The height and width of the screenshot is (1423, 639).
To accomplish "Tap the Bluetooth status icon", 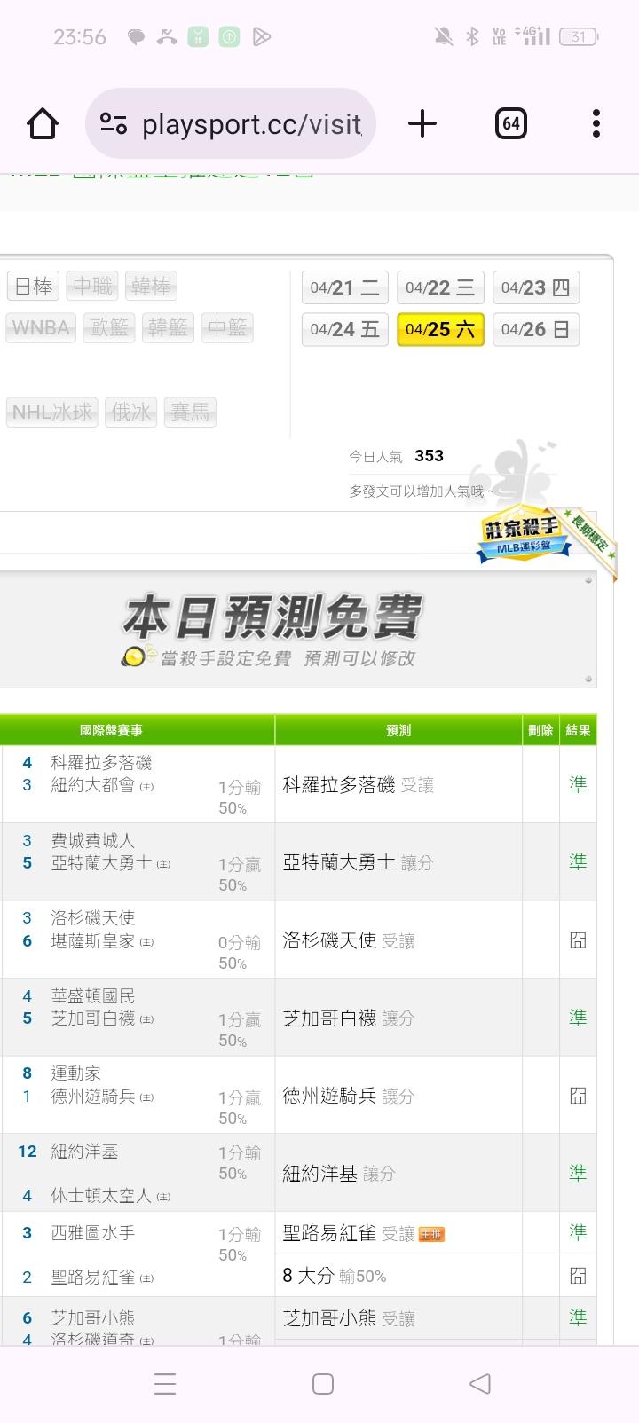I will click(473, 36).
